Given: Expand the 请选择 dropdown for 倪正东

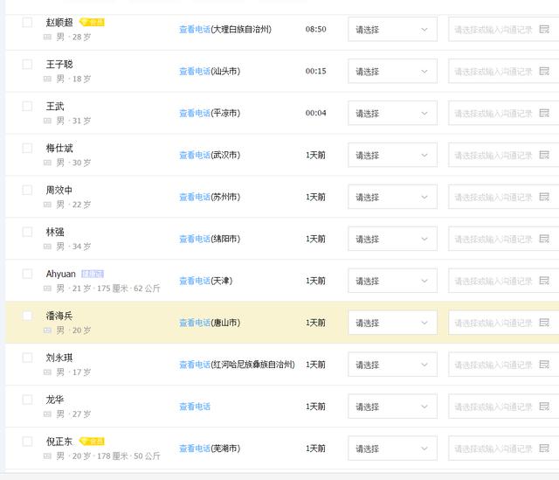Looking at the screenshot, I should 392,449.
